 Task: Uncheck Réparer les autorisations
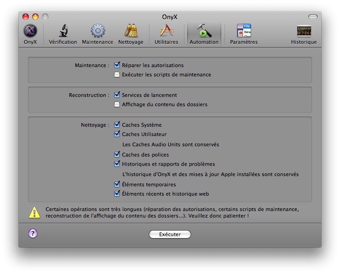[x=117, y=65]
